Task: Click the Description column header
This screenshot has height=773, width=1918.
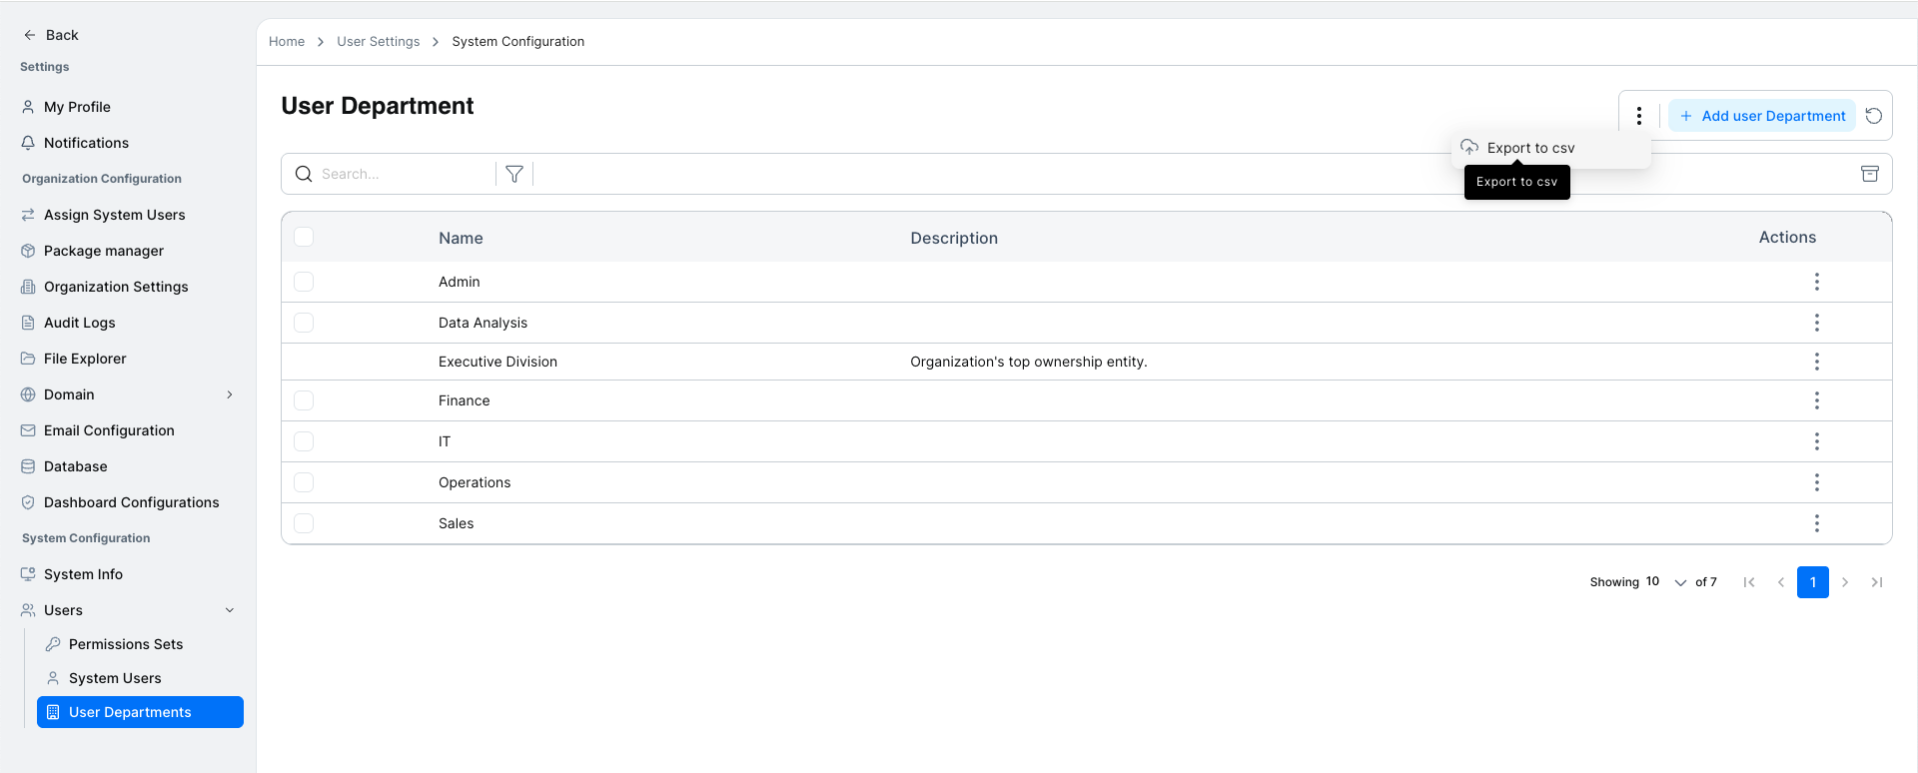Action: (954, 238)
